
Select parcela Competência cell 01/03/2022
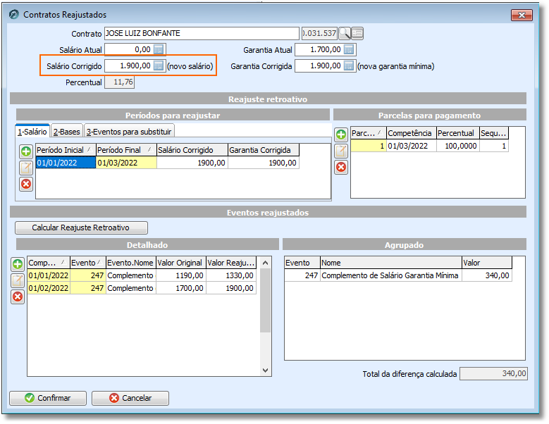coord(412,146)
